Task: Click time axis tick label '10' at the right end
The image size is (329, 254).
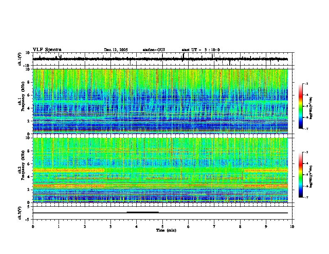Action: 292,227
